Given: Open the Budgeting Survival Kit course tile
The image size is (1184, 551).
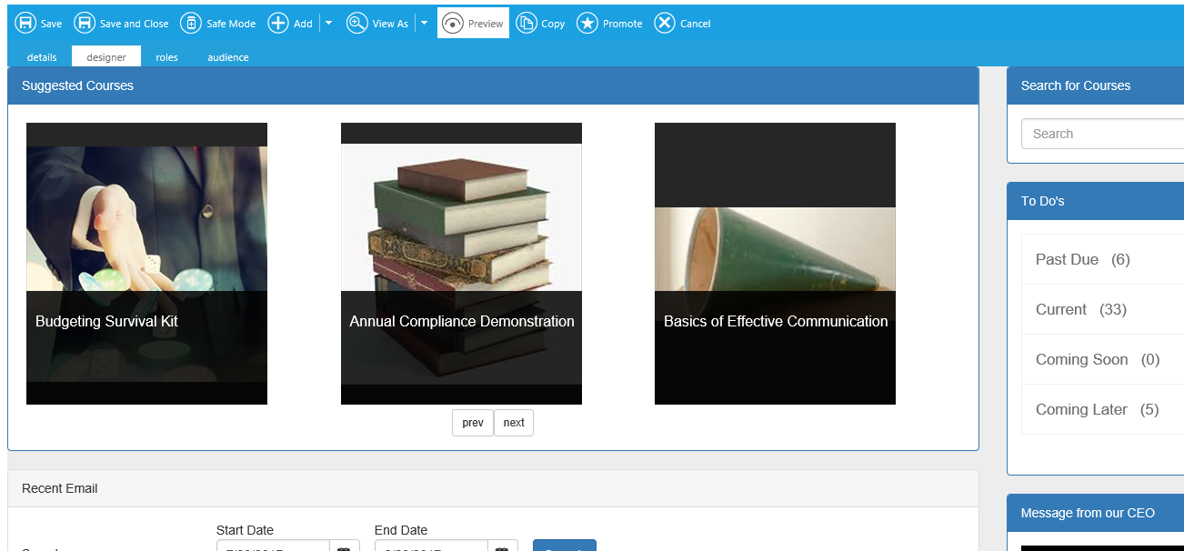Looking at the screenshot, I should (146, 264).
